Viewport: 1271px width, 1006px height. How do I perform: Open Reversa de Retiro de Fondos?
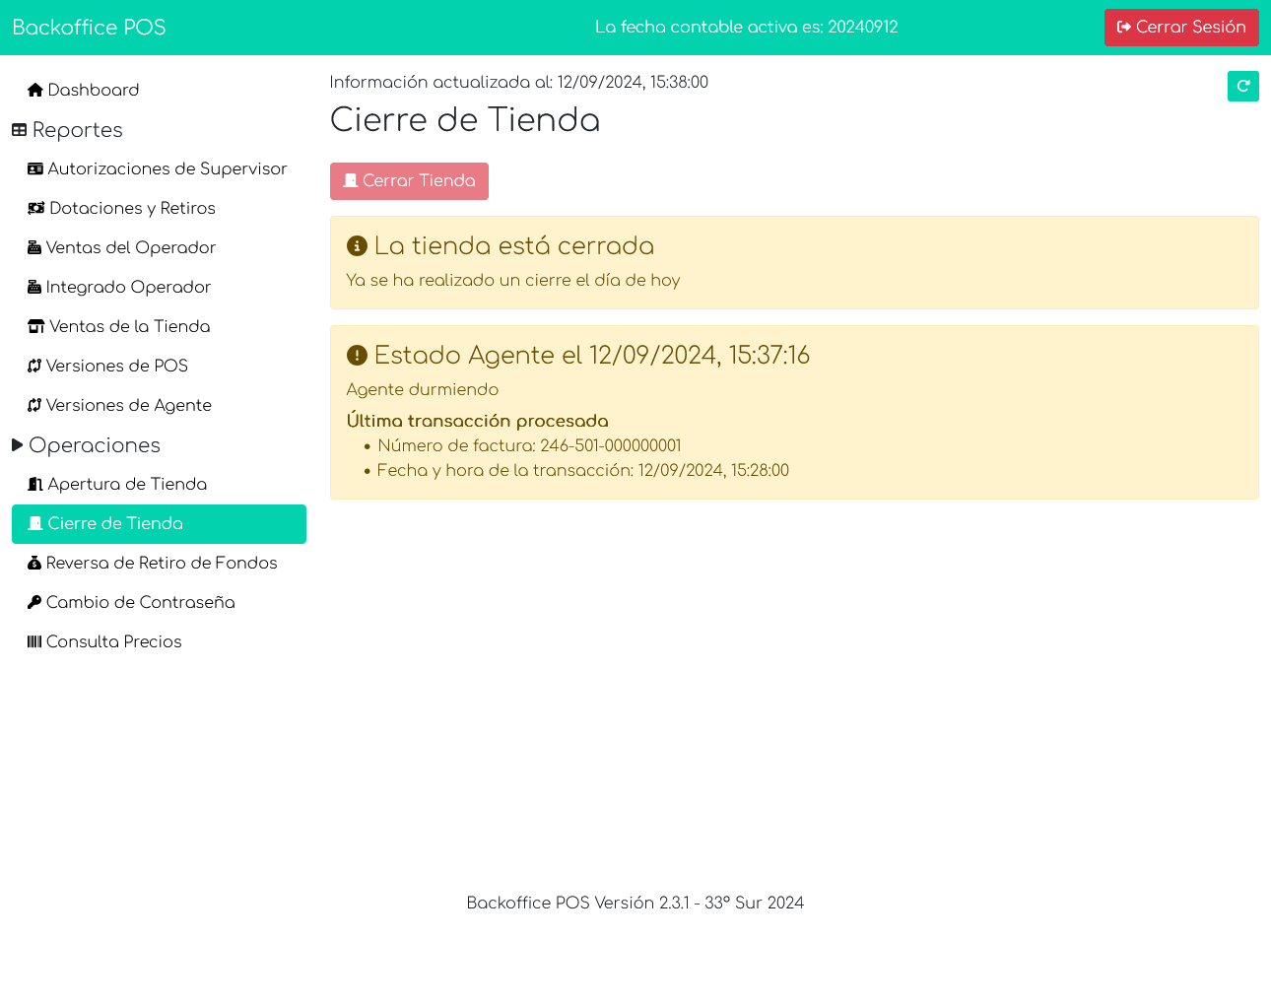[159, 563]
